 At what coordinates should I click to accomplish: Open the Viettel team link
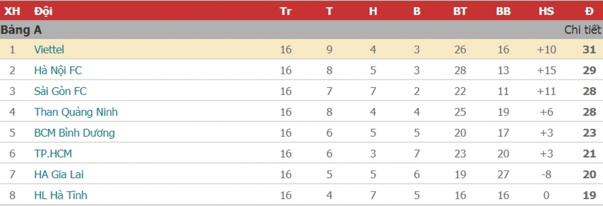[49, 50]
